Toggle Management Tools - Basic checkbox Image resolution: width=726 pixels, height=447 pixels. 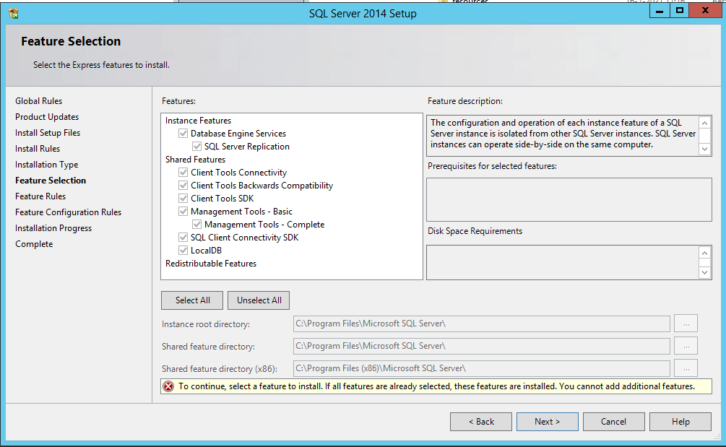tap(183, 211)
